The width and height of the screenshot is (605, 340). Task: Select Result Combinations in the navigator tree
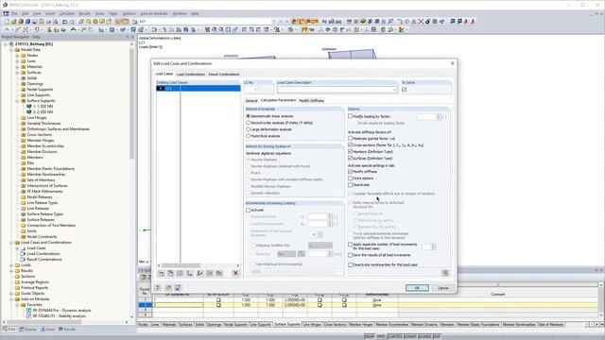pyautogui.click(x=44, y=260)
